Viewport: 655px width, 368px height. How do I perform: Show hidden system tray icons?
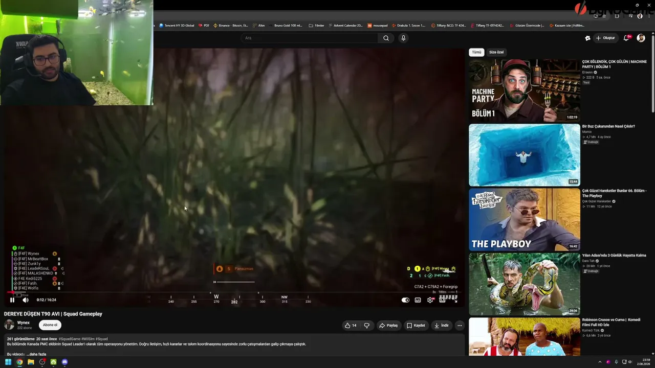click(x=600, y=362)
